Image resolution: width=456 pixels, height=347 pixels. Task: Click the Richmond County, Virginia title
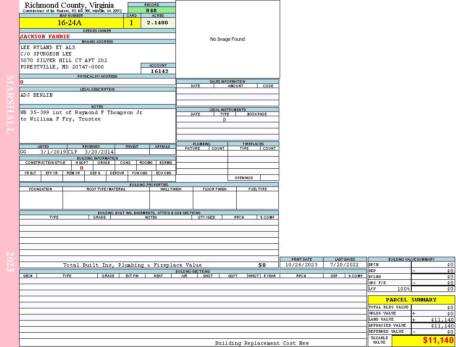pos(69,5)
